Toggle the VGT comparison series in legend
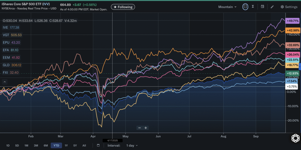Image resolution: width=301 pixels, height=150 pixels. pyautogui.click(x=10, y=35)
